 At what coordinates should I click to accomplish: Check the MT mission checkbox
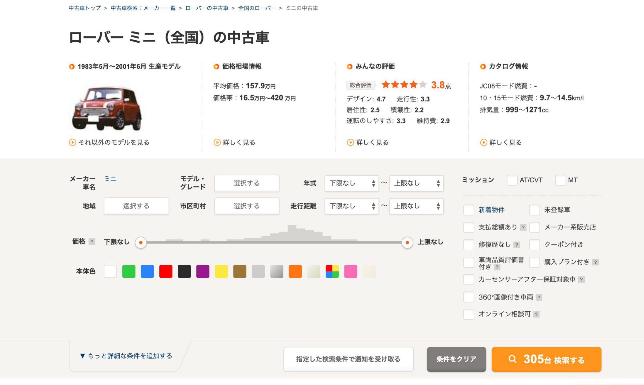click(x=560, y=180)
